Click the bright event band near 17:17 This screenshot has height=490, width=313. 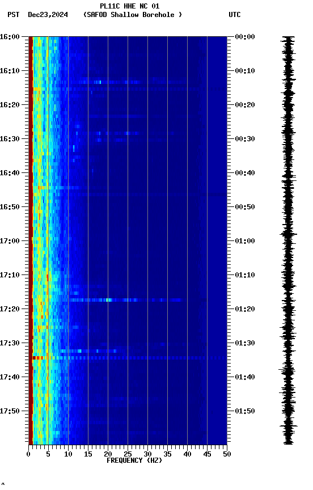tap(125, 300)
